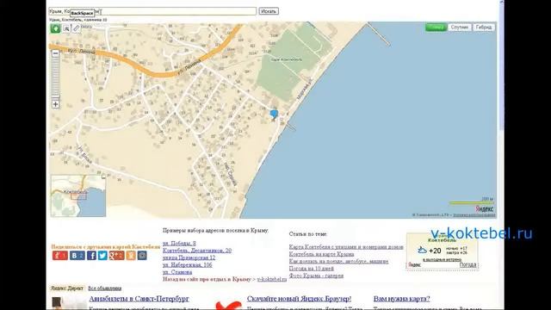Open the ул. Стамова link

[x=177, y=272]
